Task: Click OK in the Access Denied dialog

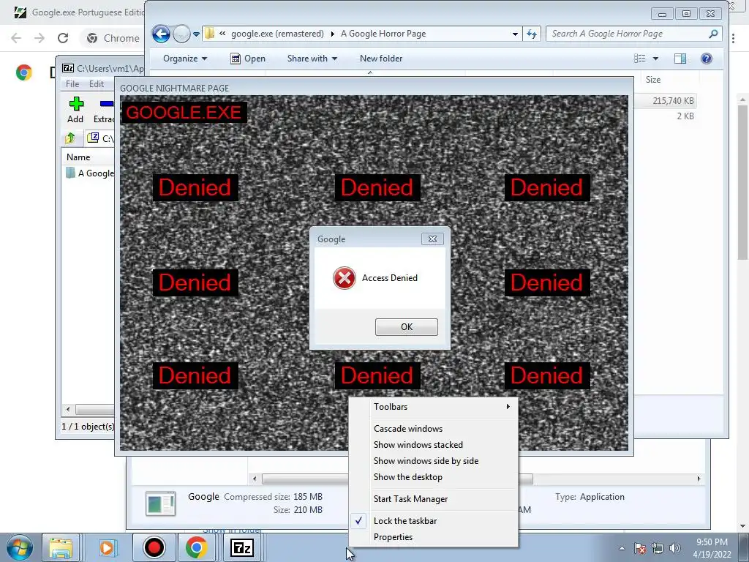Action: [406, 327]
